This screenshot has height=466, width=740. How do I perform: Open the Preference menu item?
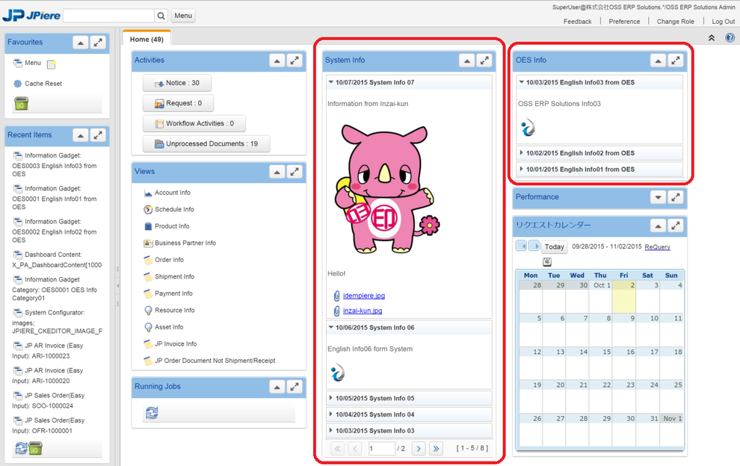pos(623,22)
